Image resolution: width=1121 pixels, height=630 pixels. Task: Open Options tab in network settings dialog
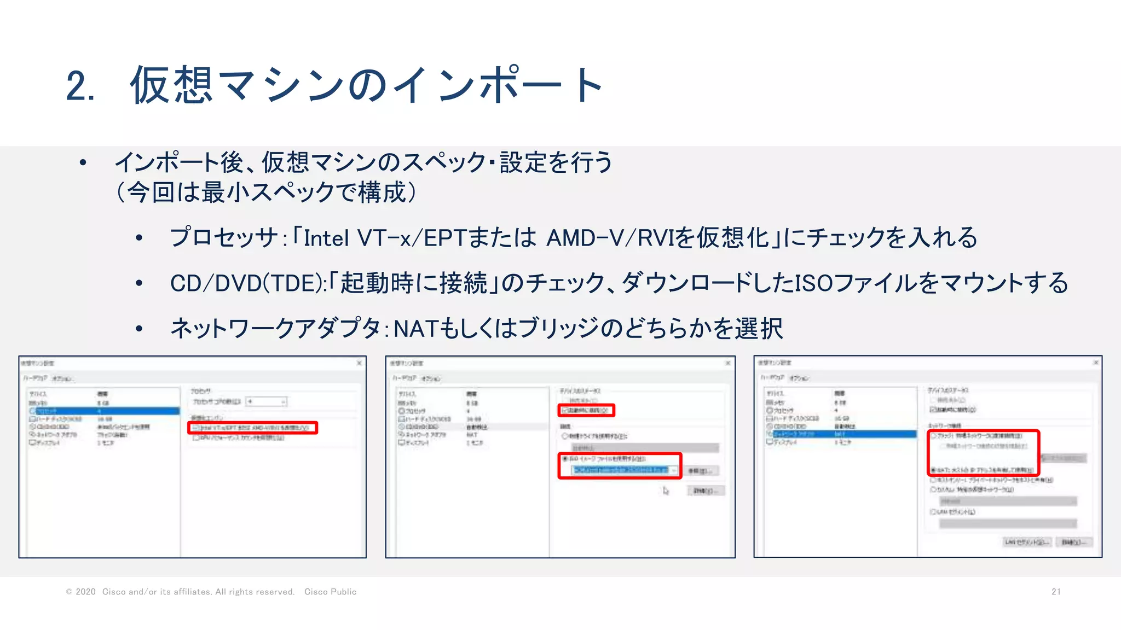tap(799, 377)
